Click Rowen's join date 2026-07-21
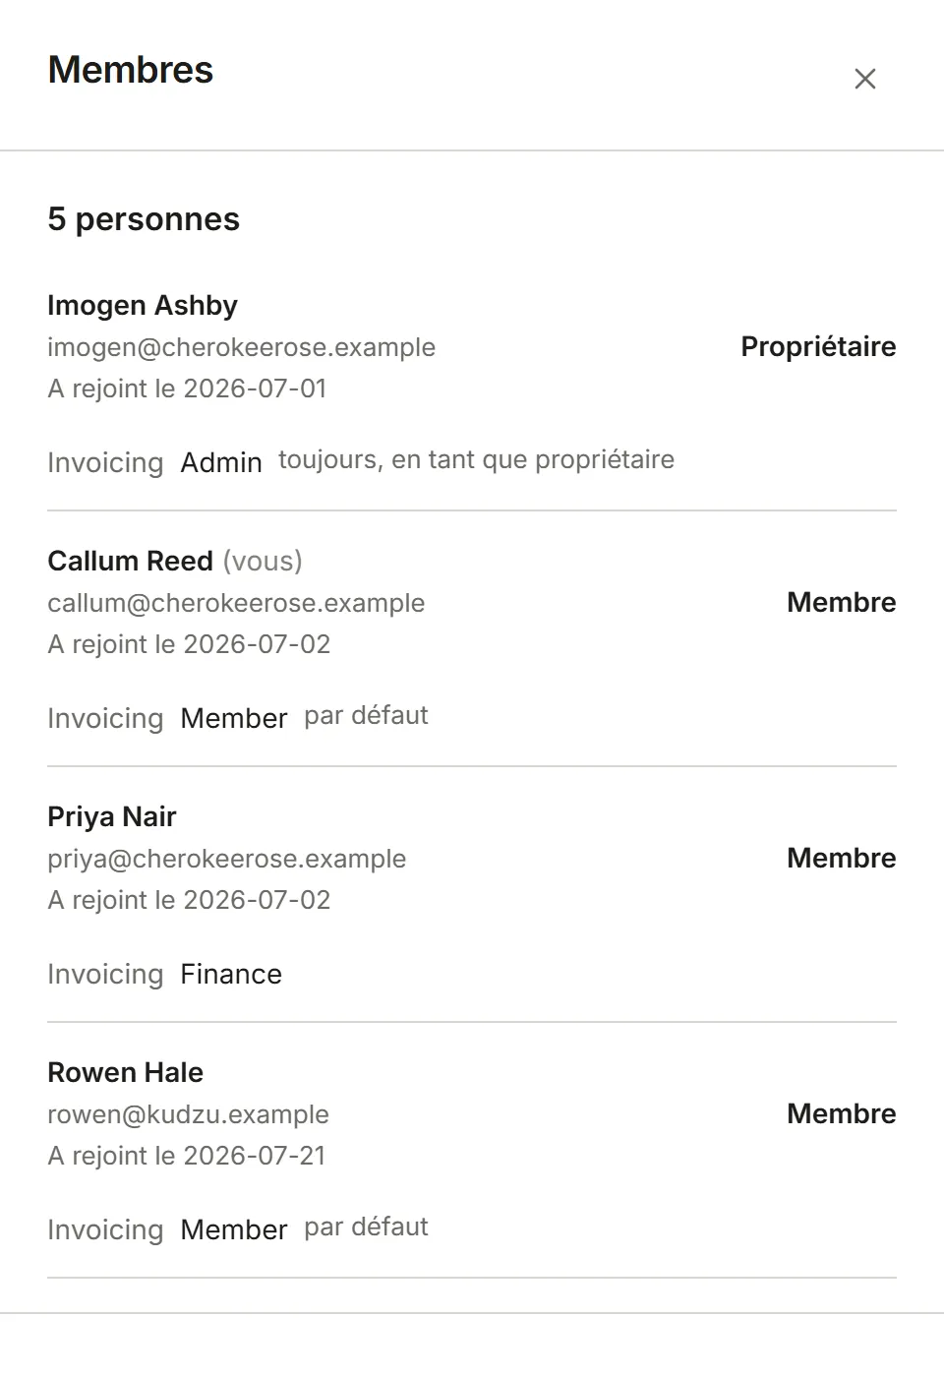 coord(255,1156)
